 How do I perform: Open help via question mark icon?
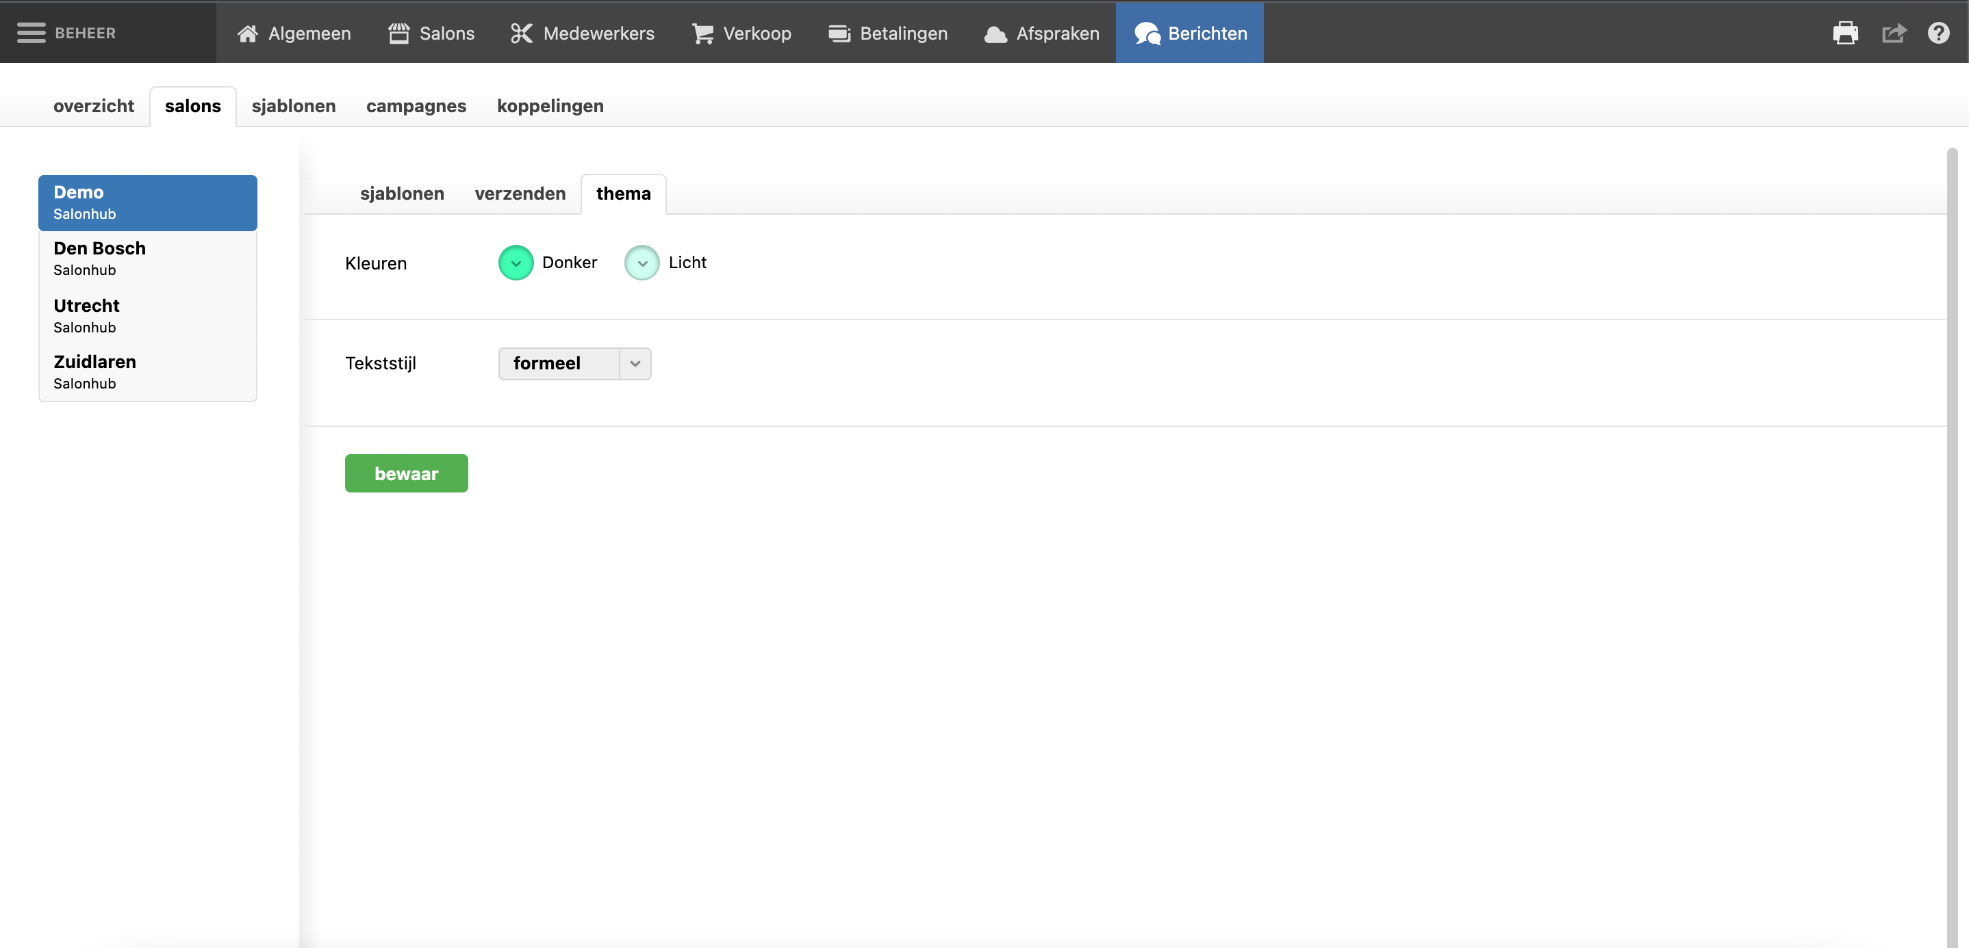point(1938,33)
